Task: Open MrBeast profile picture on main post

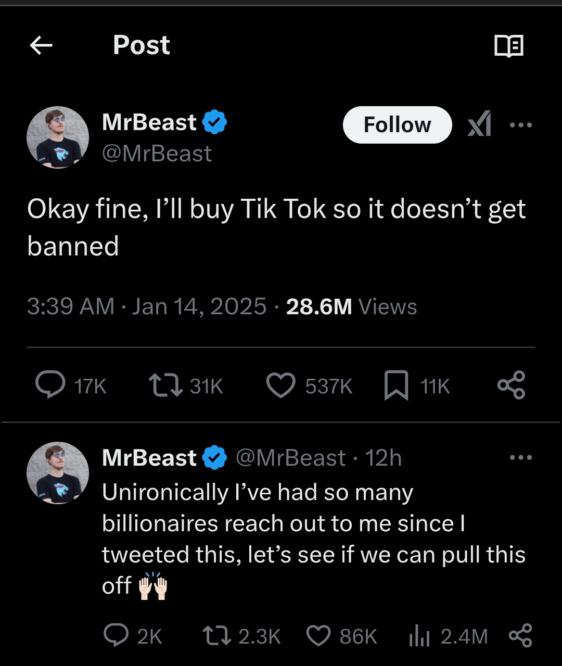Action: [x=58, y=137]
